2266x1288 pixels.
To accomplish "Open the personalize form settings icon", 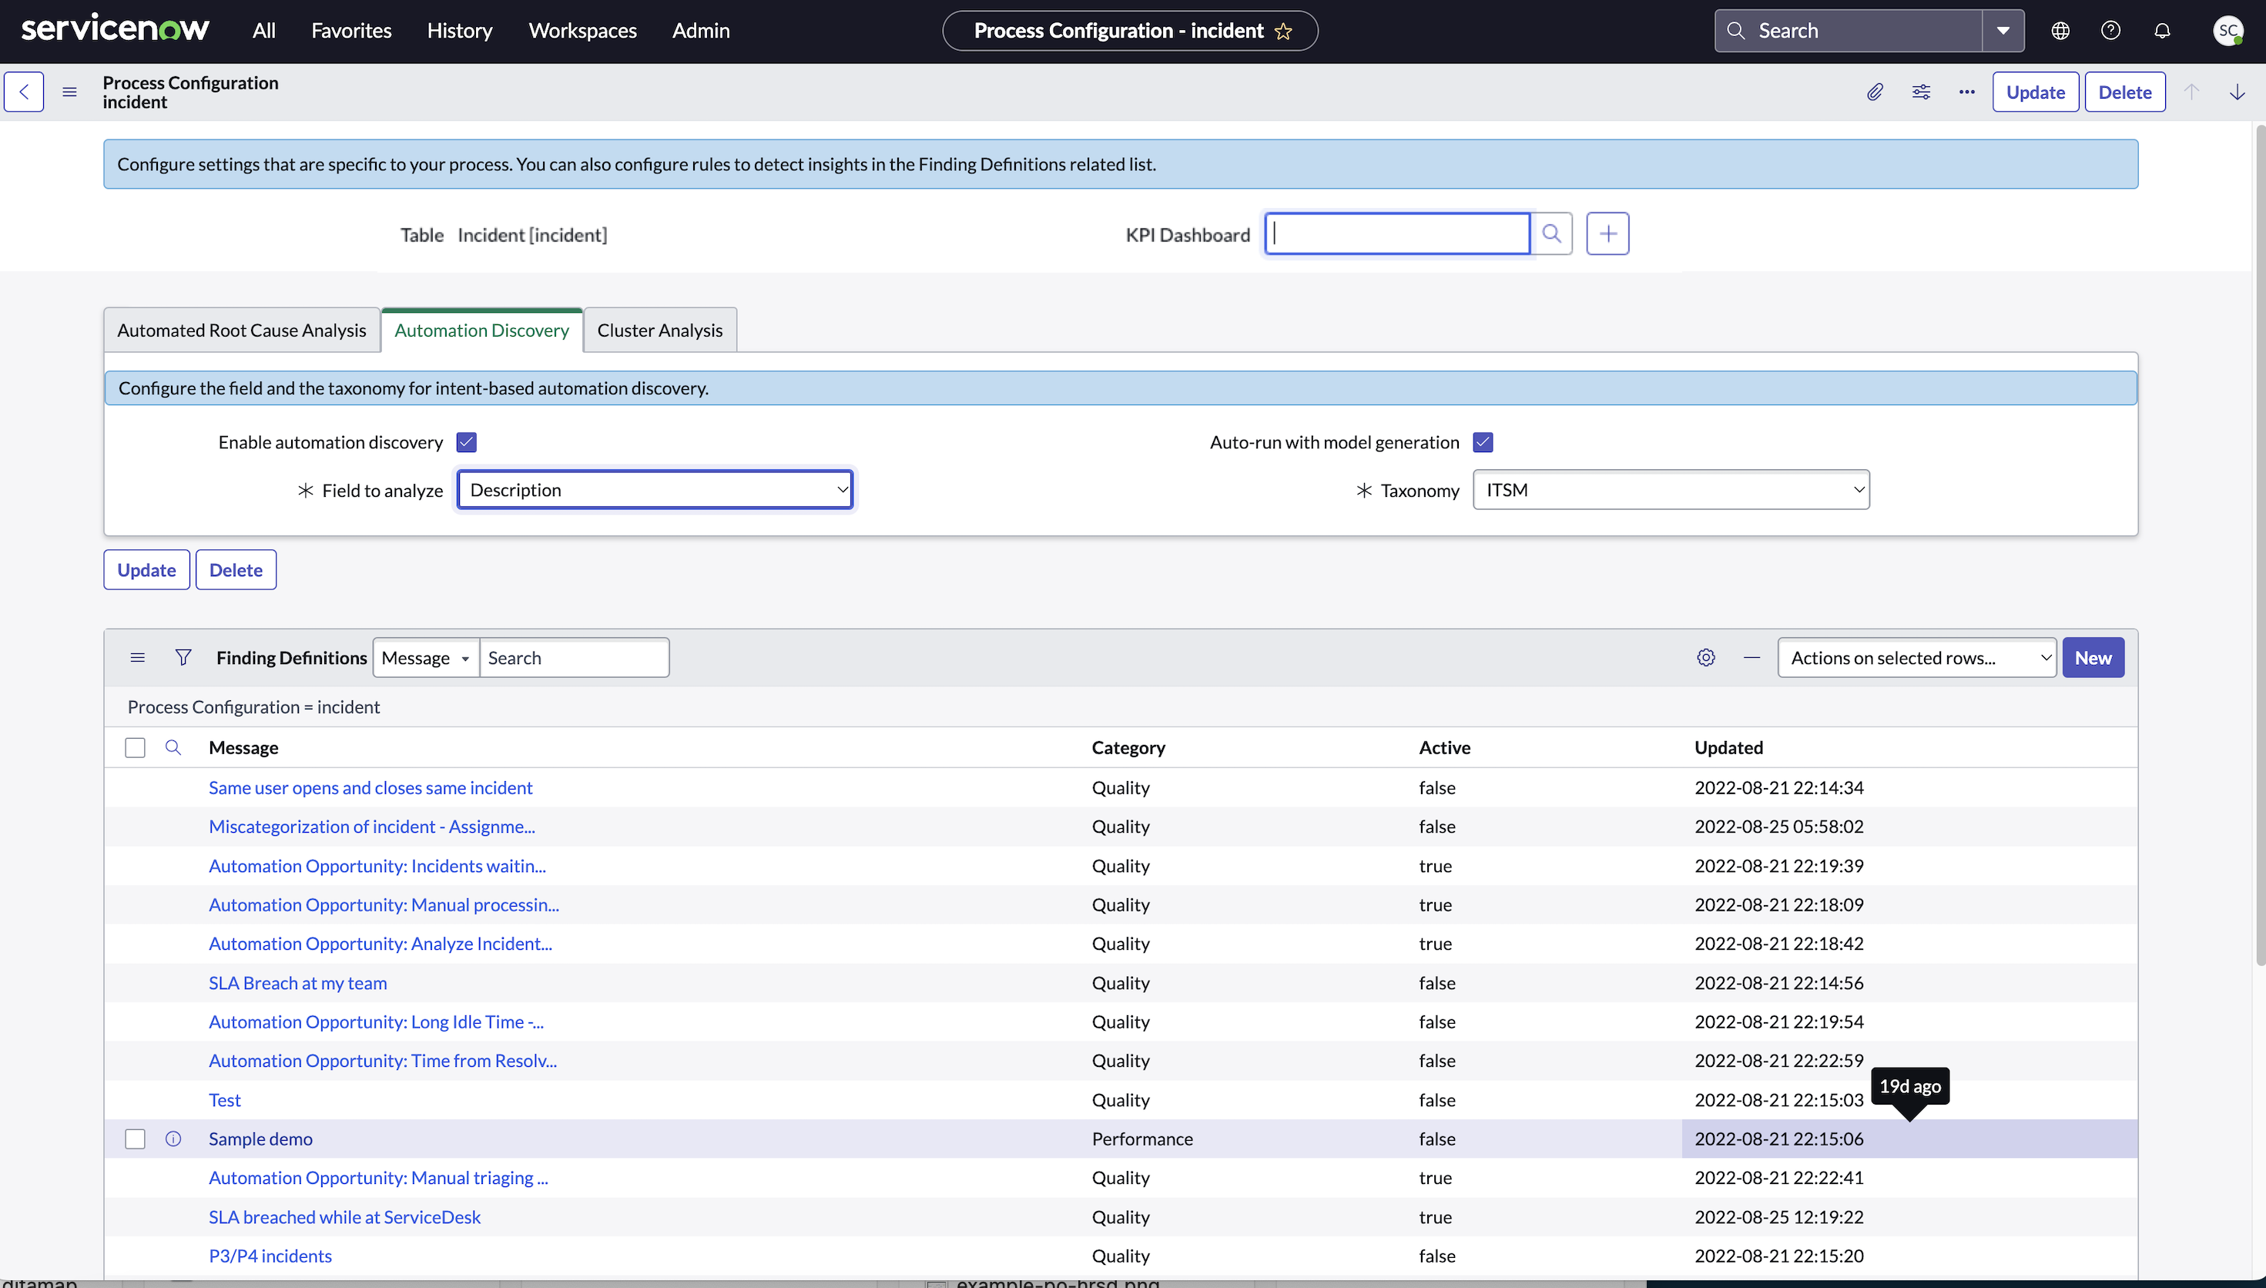I will (x=1921, y=92).
